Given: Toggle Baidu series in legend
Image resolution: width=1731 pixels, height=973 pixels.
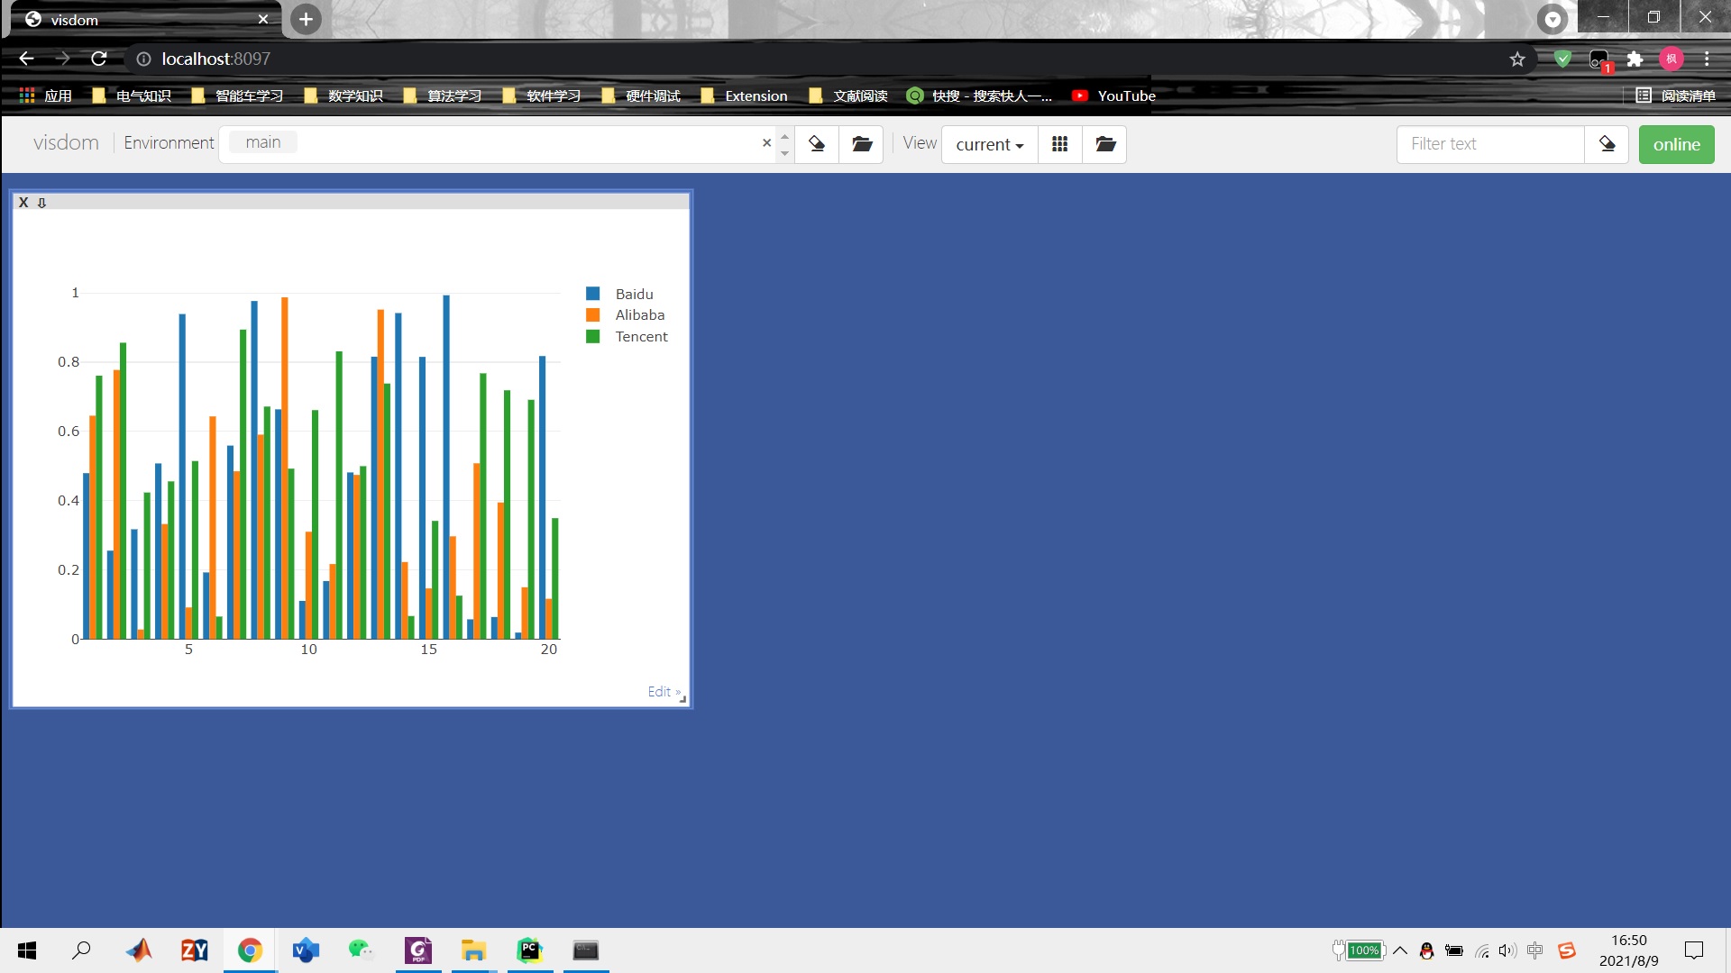Looking at the screenshot, I should pos(634,294).
